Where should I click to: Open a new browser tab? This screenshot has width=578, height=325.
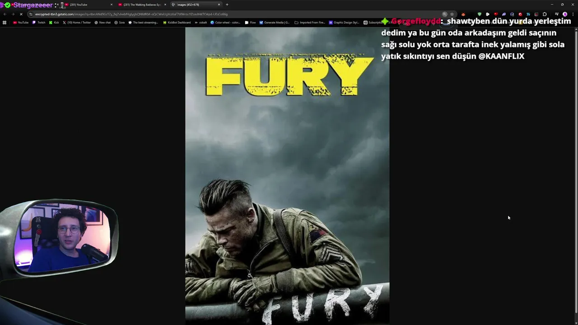227,5
